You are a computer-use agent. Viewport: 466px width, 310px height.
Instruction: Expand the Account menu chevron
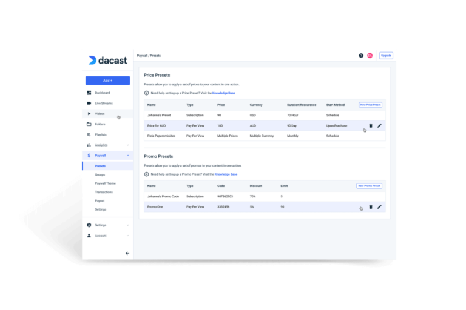point(127,236)
